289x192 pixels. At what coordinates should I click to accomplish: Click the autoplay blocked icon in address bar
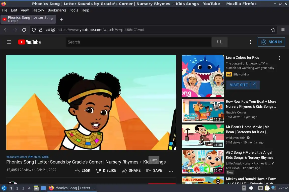click(x=53, y=30)
